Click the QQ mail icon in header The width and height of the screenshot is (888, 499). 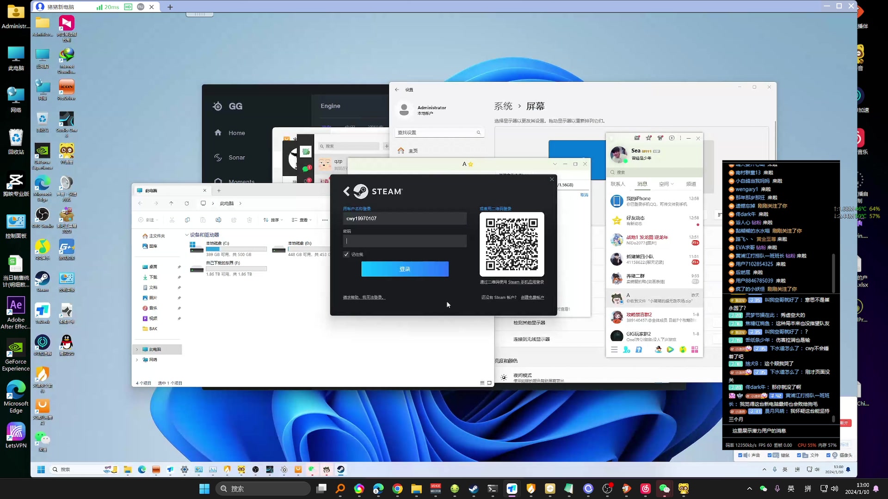pos(637,138)
